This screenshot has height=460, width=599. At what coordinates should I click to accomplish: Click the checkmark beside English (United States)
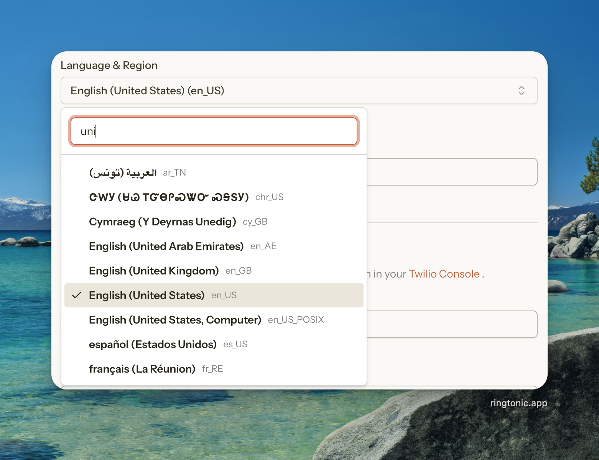(77, 295)
